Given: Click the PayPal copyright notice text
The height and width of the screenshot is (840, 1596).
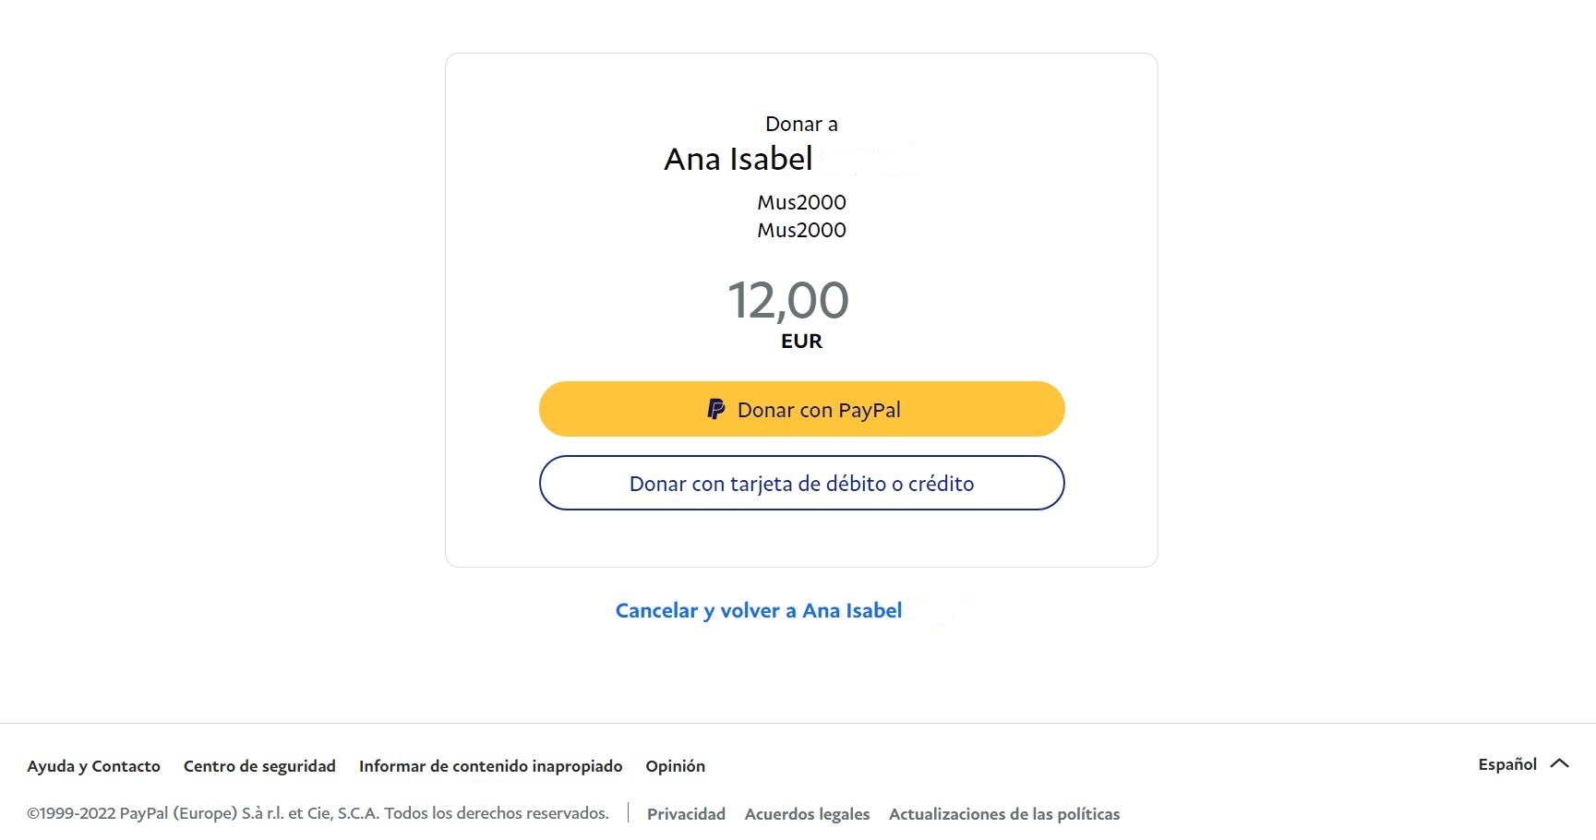Looking at the screenshot, I should [318, 813].
